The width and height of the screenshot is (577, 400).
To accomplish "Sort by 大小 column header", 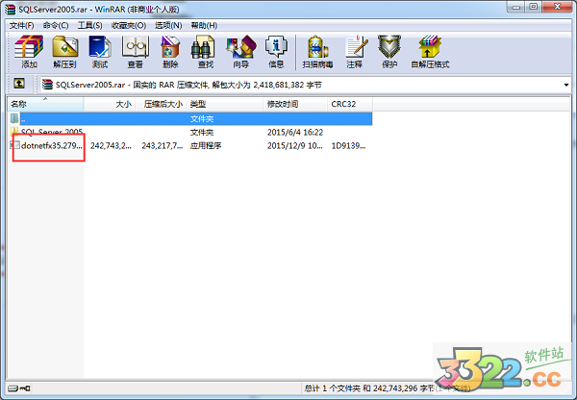I will [x=110, y=104].
